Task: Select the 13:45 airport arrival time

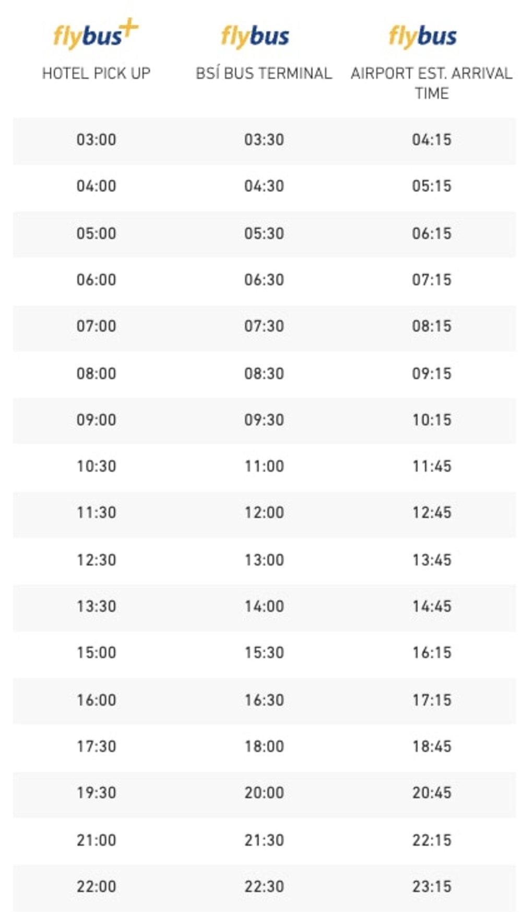Action: tap(431, 560)
